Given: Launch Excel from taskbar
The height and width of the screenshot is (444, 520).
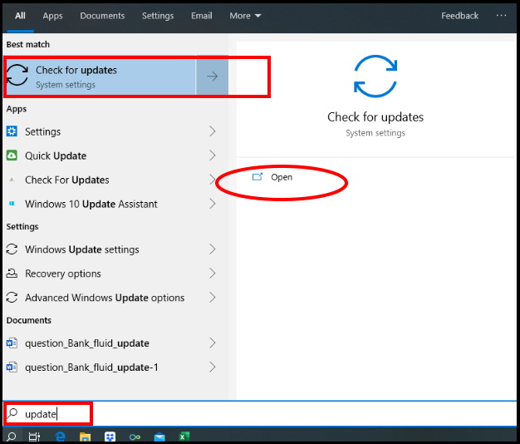Looking at the screenshot, I should 184,437.
